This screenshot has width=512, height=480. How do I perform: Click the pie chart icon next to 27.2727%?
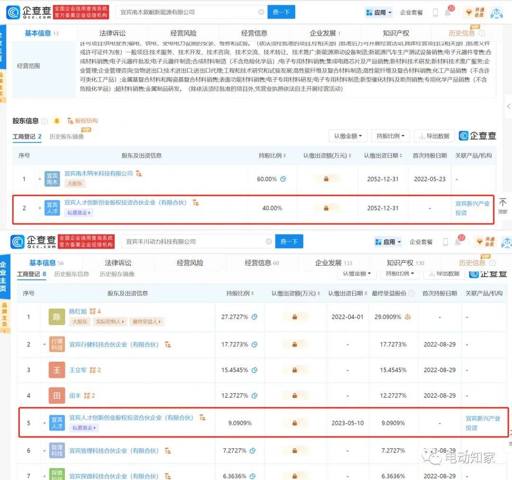[x=255, y=317]
